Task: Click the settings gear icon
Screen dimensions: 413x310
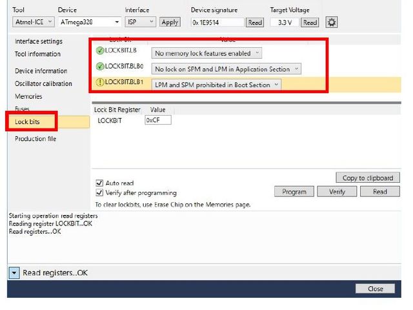Action: (332, 22)
